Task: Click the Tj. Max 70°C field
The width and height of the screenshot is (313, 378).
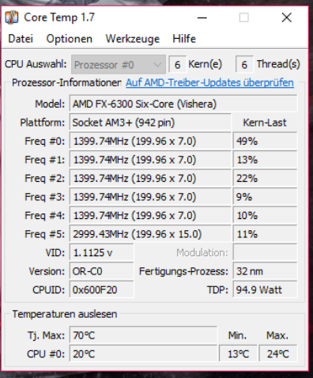Action: (143, 335)
